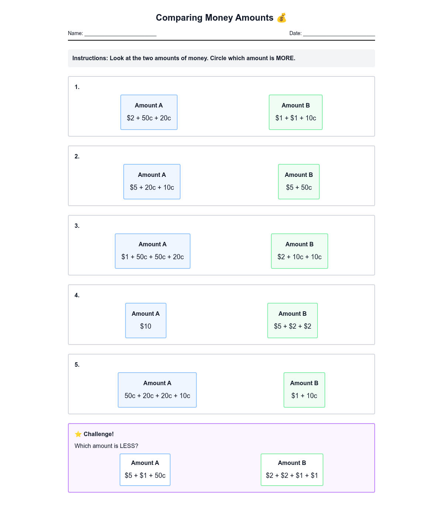Click the Name blank line
Viewport: 443px width, 517px height.
pos(120,34)
